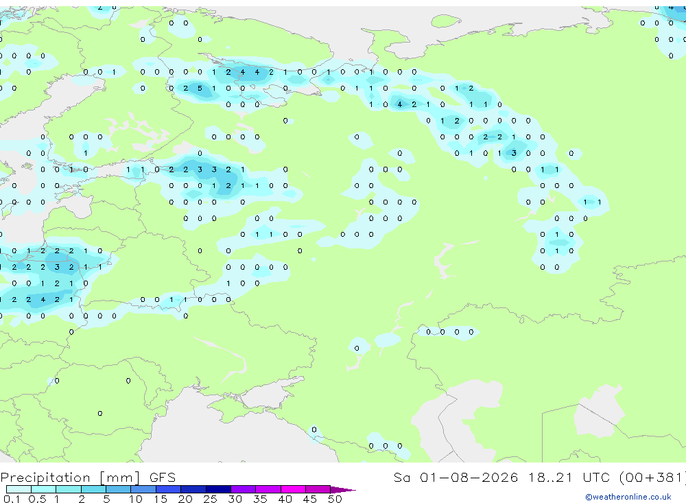686x503 pixels.
Task: Click the 0.5–1 mm legend color box
Action: [44, 489]
